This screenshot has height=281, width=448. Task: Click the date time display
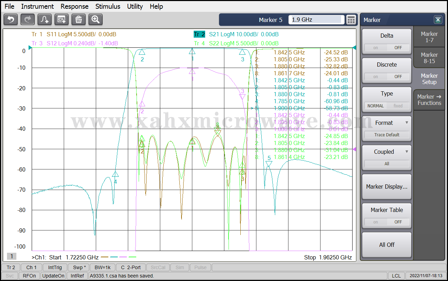point(426,276)
